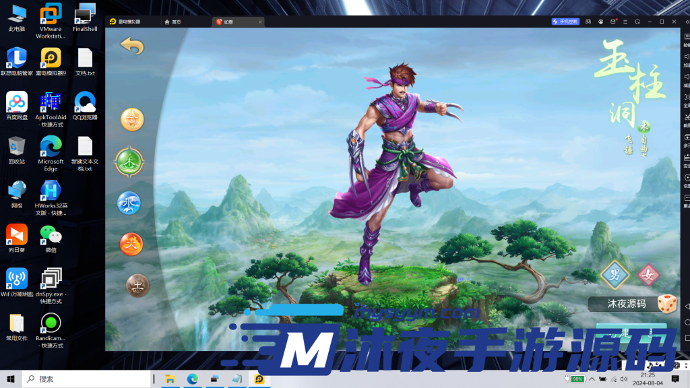690x388 pixels.
Task: Select the Metal (金) element orb
Action: [x=132, y=119]
